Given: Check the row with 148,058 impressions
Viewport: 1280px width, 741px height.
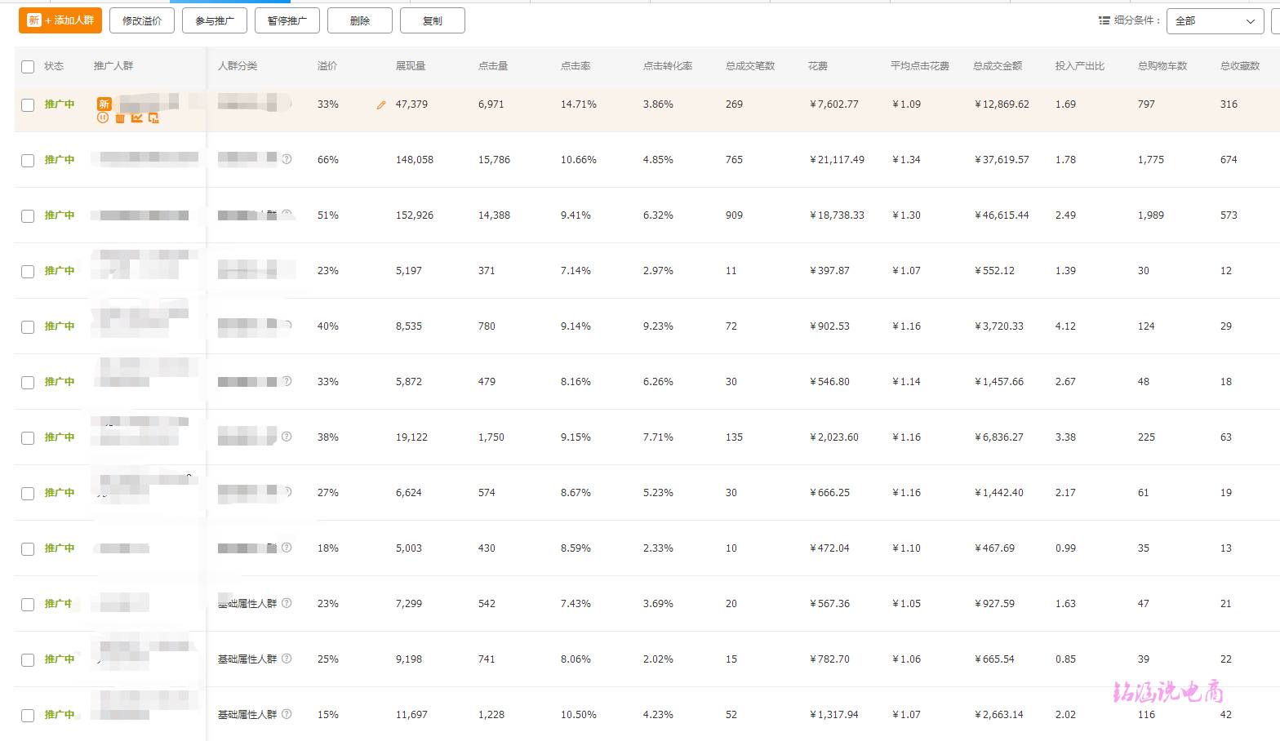Looking at the screenshot, I should tap(28, 161).
